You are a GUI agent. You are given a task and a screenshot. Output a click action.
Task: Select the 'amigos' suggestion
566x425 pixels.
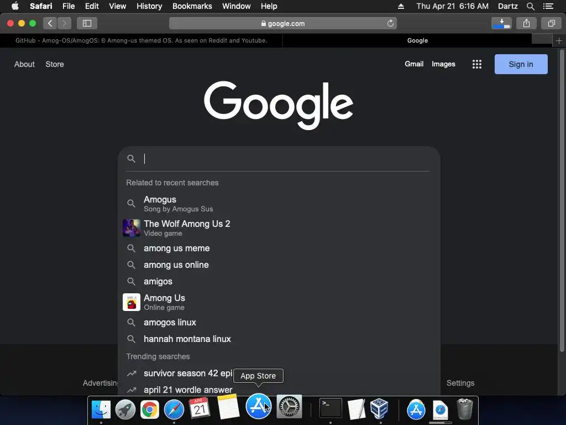pos(279,282)
